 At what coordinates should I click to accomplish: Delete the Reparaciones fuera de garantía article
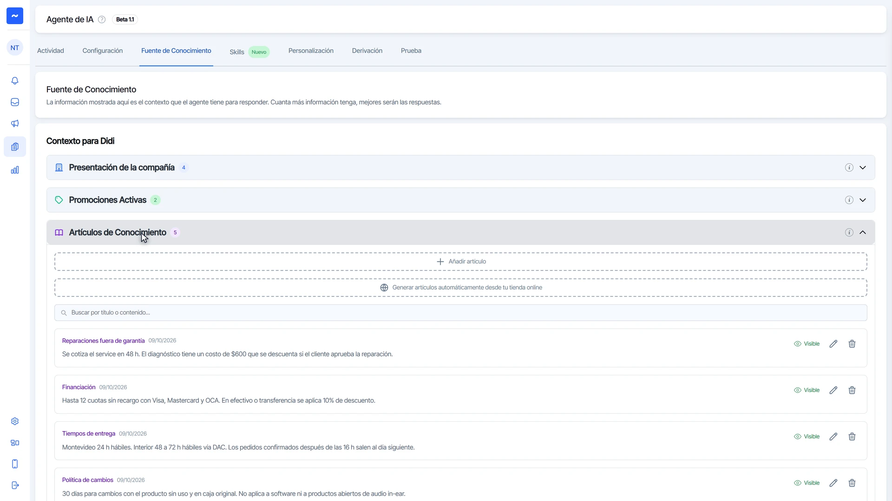852,344
